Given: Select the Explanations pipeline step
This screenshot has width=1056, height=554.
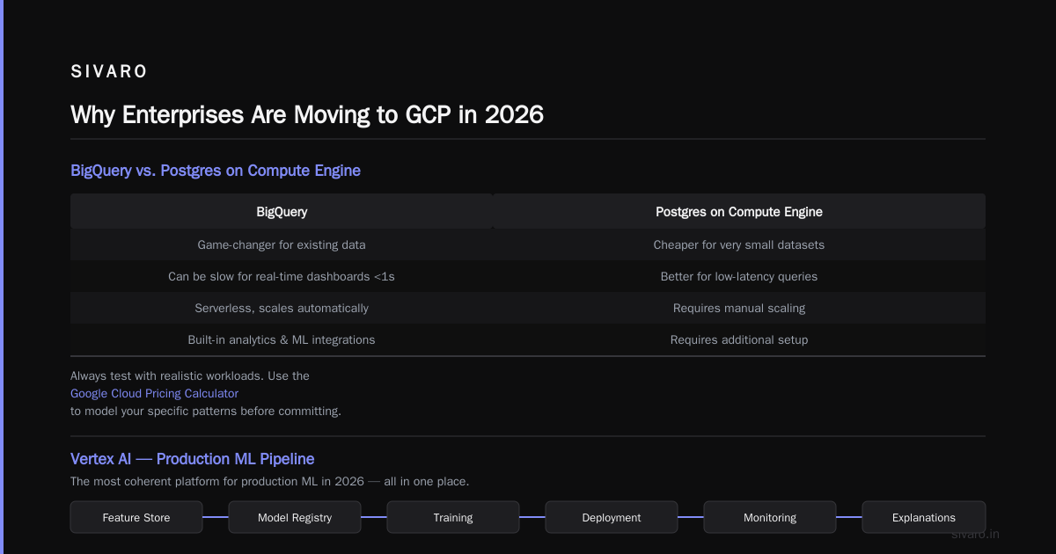Looking at the screenshot, I should pos(924,517).
